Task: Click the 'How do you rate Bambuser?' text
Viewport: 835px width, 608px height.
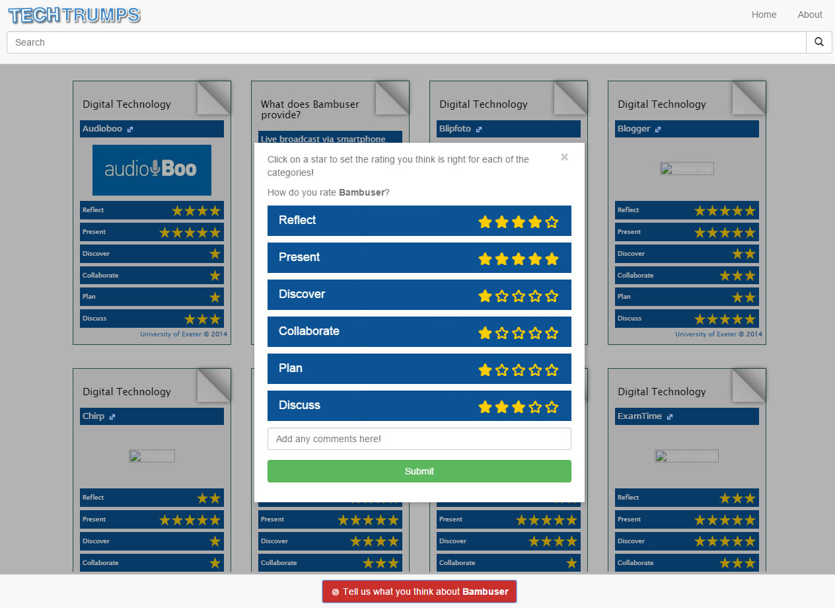Action: (x=328, y=192)
